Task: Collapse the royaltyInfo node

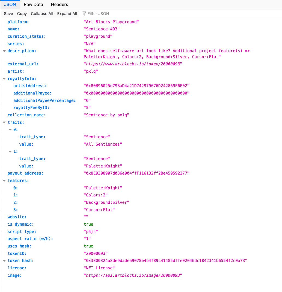Action: [4, 79]
